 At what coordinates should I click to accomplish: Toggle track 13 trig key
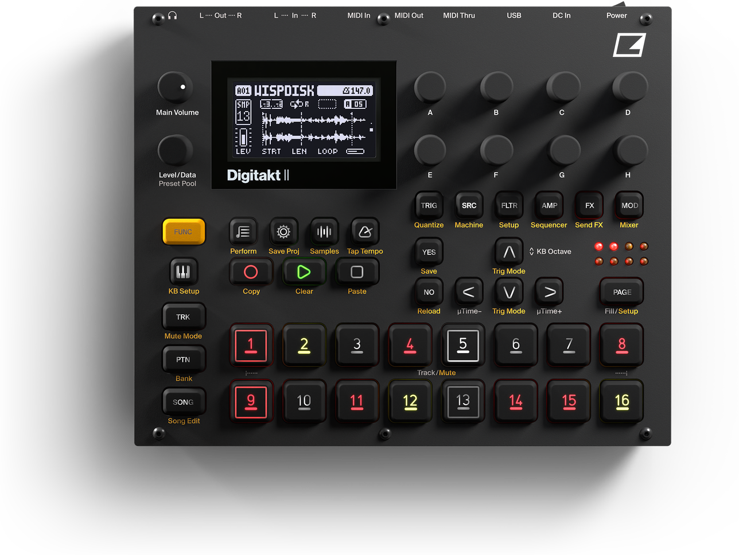click(x=462, y=401)
